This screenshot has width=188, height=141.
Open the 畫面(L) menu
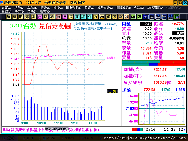pos(6,8)
